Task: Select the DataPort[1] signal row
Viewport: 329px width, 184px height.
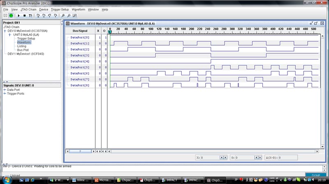Action: 80,43
